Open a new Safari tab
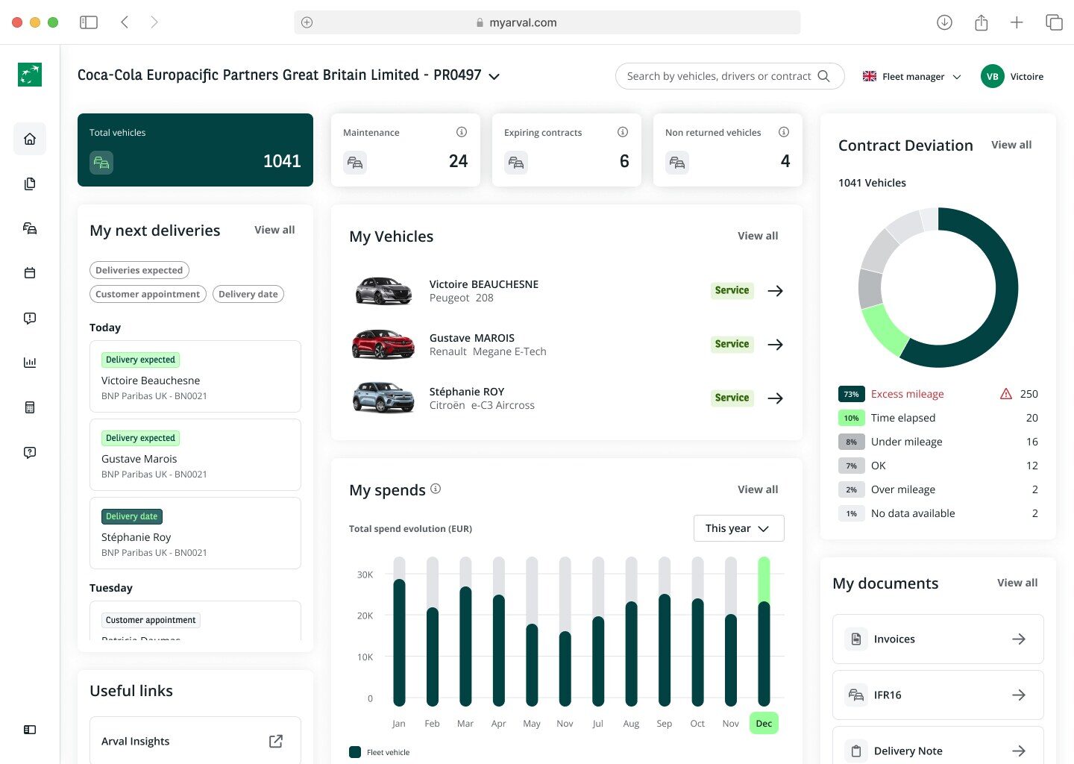 coord(1017,22)
